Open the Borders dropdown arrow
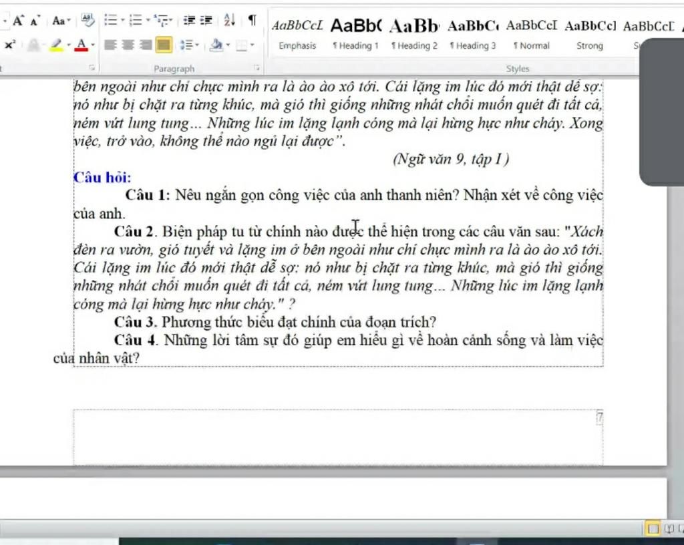 pos(252,45)
